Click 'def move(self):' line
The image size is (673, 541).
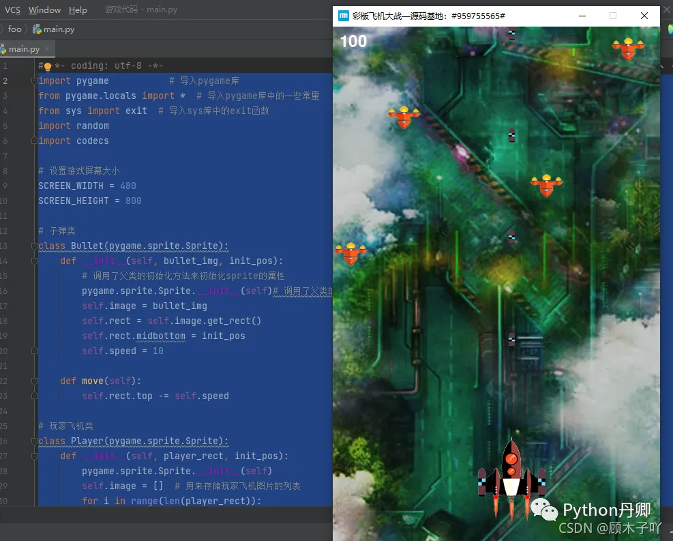[100, 381]
